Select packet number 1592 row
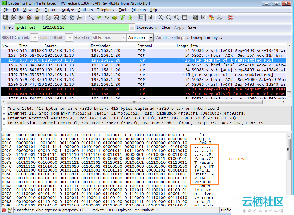This screenshot has width=294, height=215. tap(144, 75)
